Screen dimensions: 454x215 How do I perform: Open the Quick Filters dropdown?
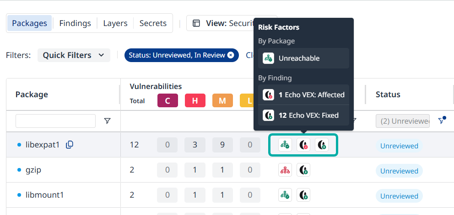74,55
